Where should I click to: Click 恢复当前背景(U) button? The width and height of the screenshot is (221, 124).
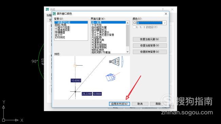tap(150, 46)
